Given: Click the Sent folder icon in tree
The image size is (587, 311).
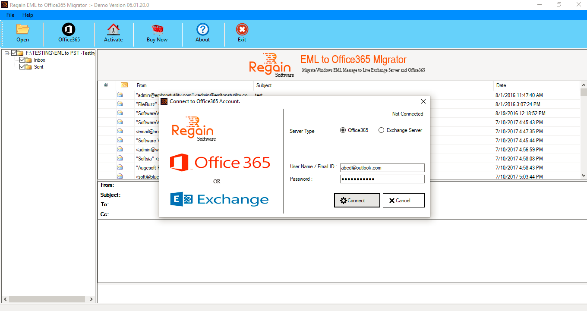Looking at the screenshot, I should (29, 67).
